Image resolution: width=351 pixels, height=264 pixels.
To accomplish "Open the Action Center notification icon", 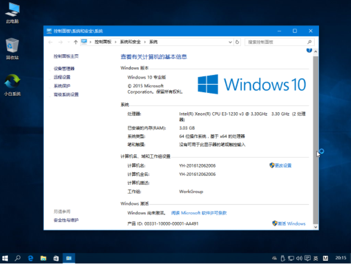I will pos(307,258).
